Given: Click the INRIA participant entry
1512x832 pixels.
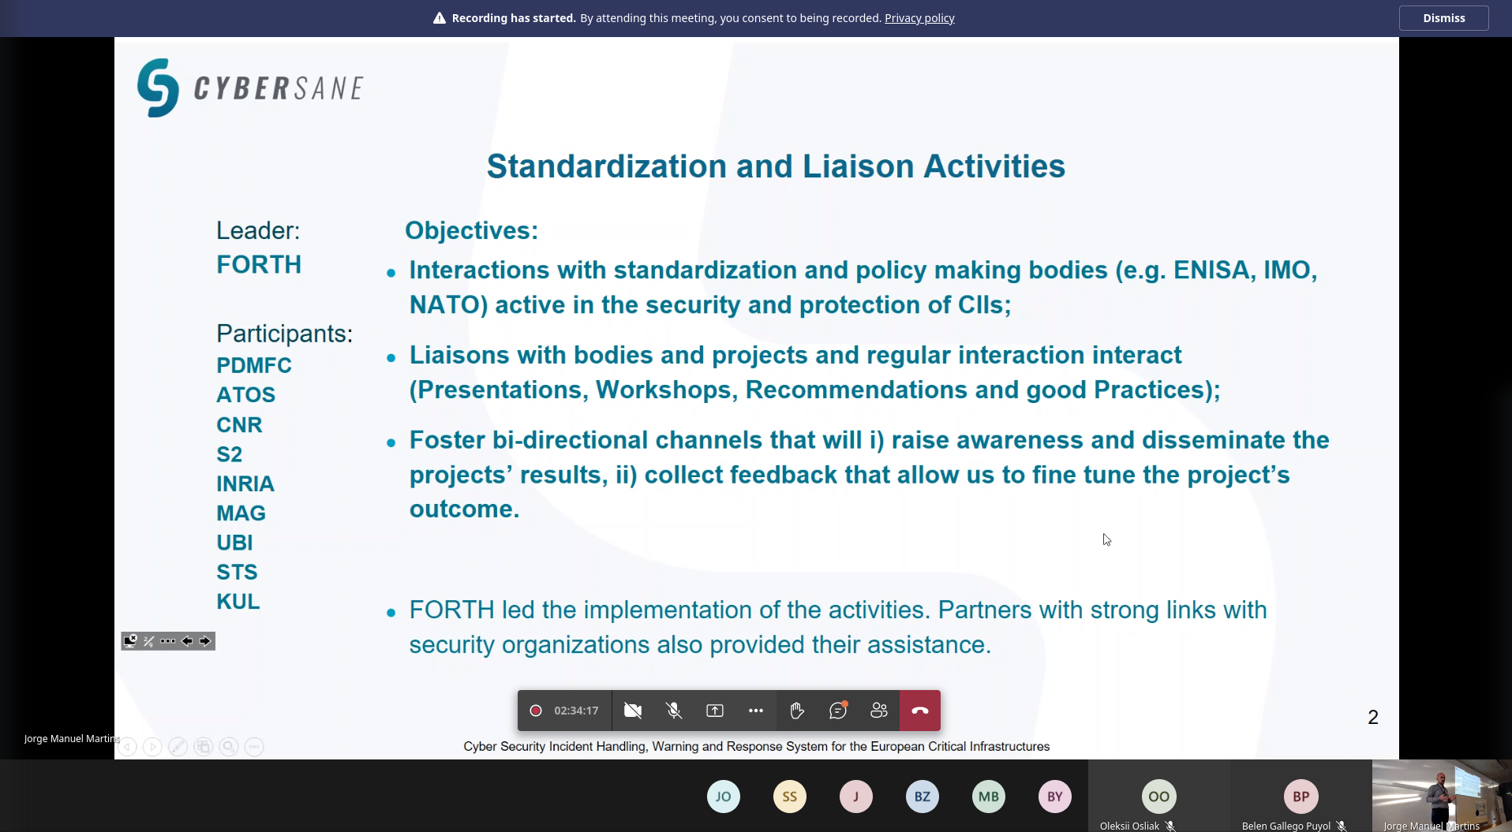Looking at the screenshot, I should coord(245,483).
